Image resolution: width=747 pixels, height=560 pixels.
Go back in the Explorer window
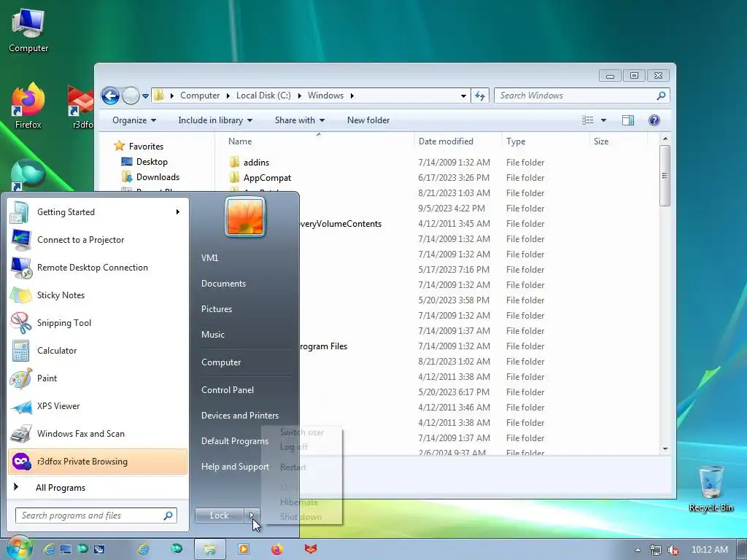click(110, 96)
